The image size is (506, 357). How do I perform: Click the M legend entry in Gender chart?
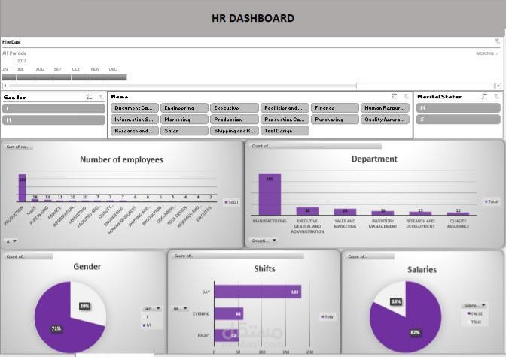(147, 325)
